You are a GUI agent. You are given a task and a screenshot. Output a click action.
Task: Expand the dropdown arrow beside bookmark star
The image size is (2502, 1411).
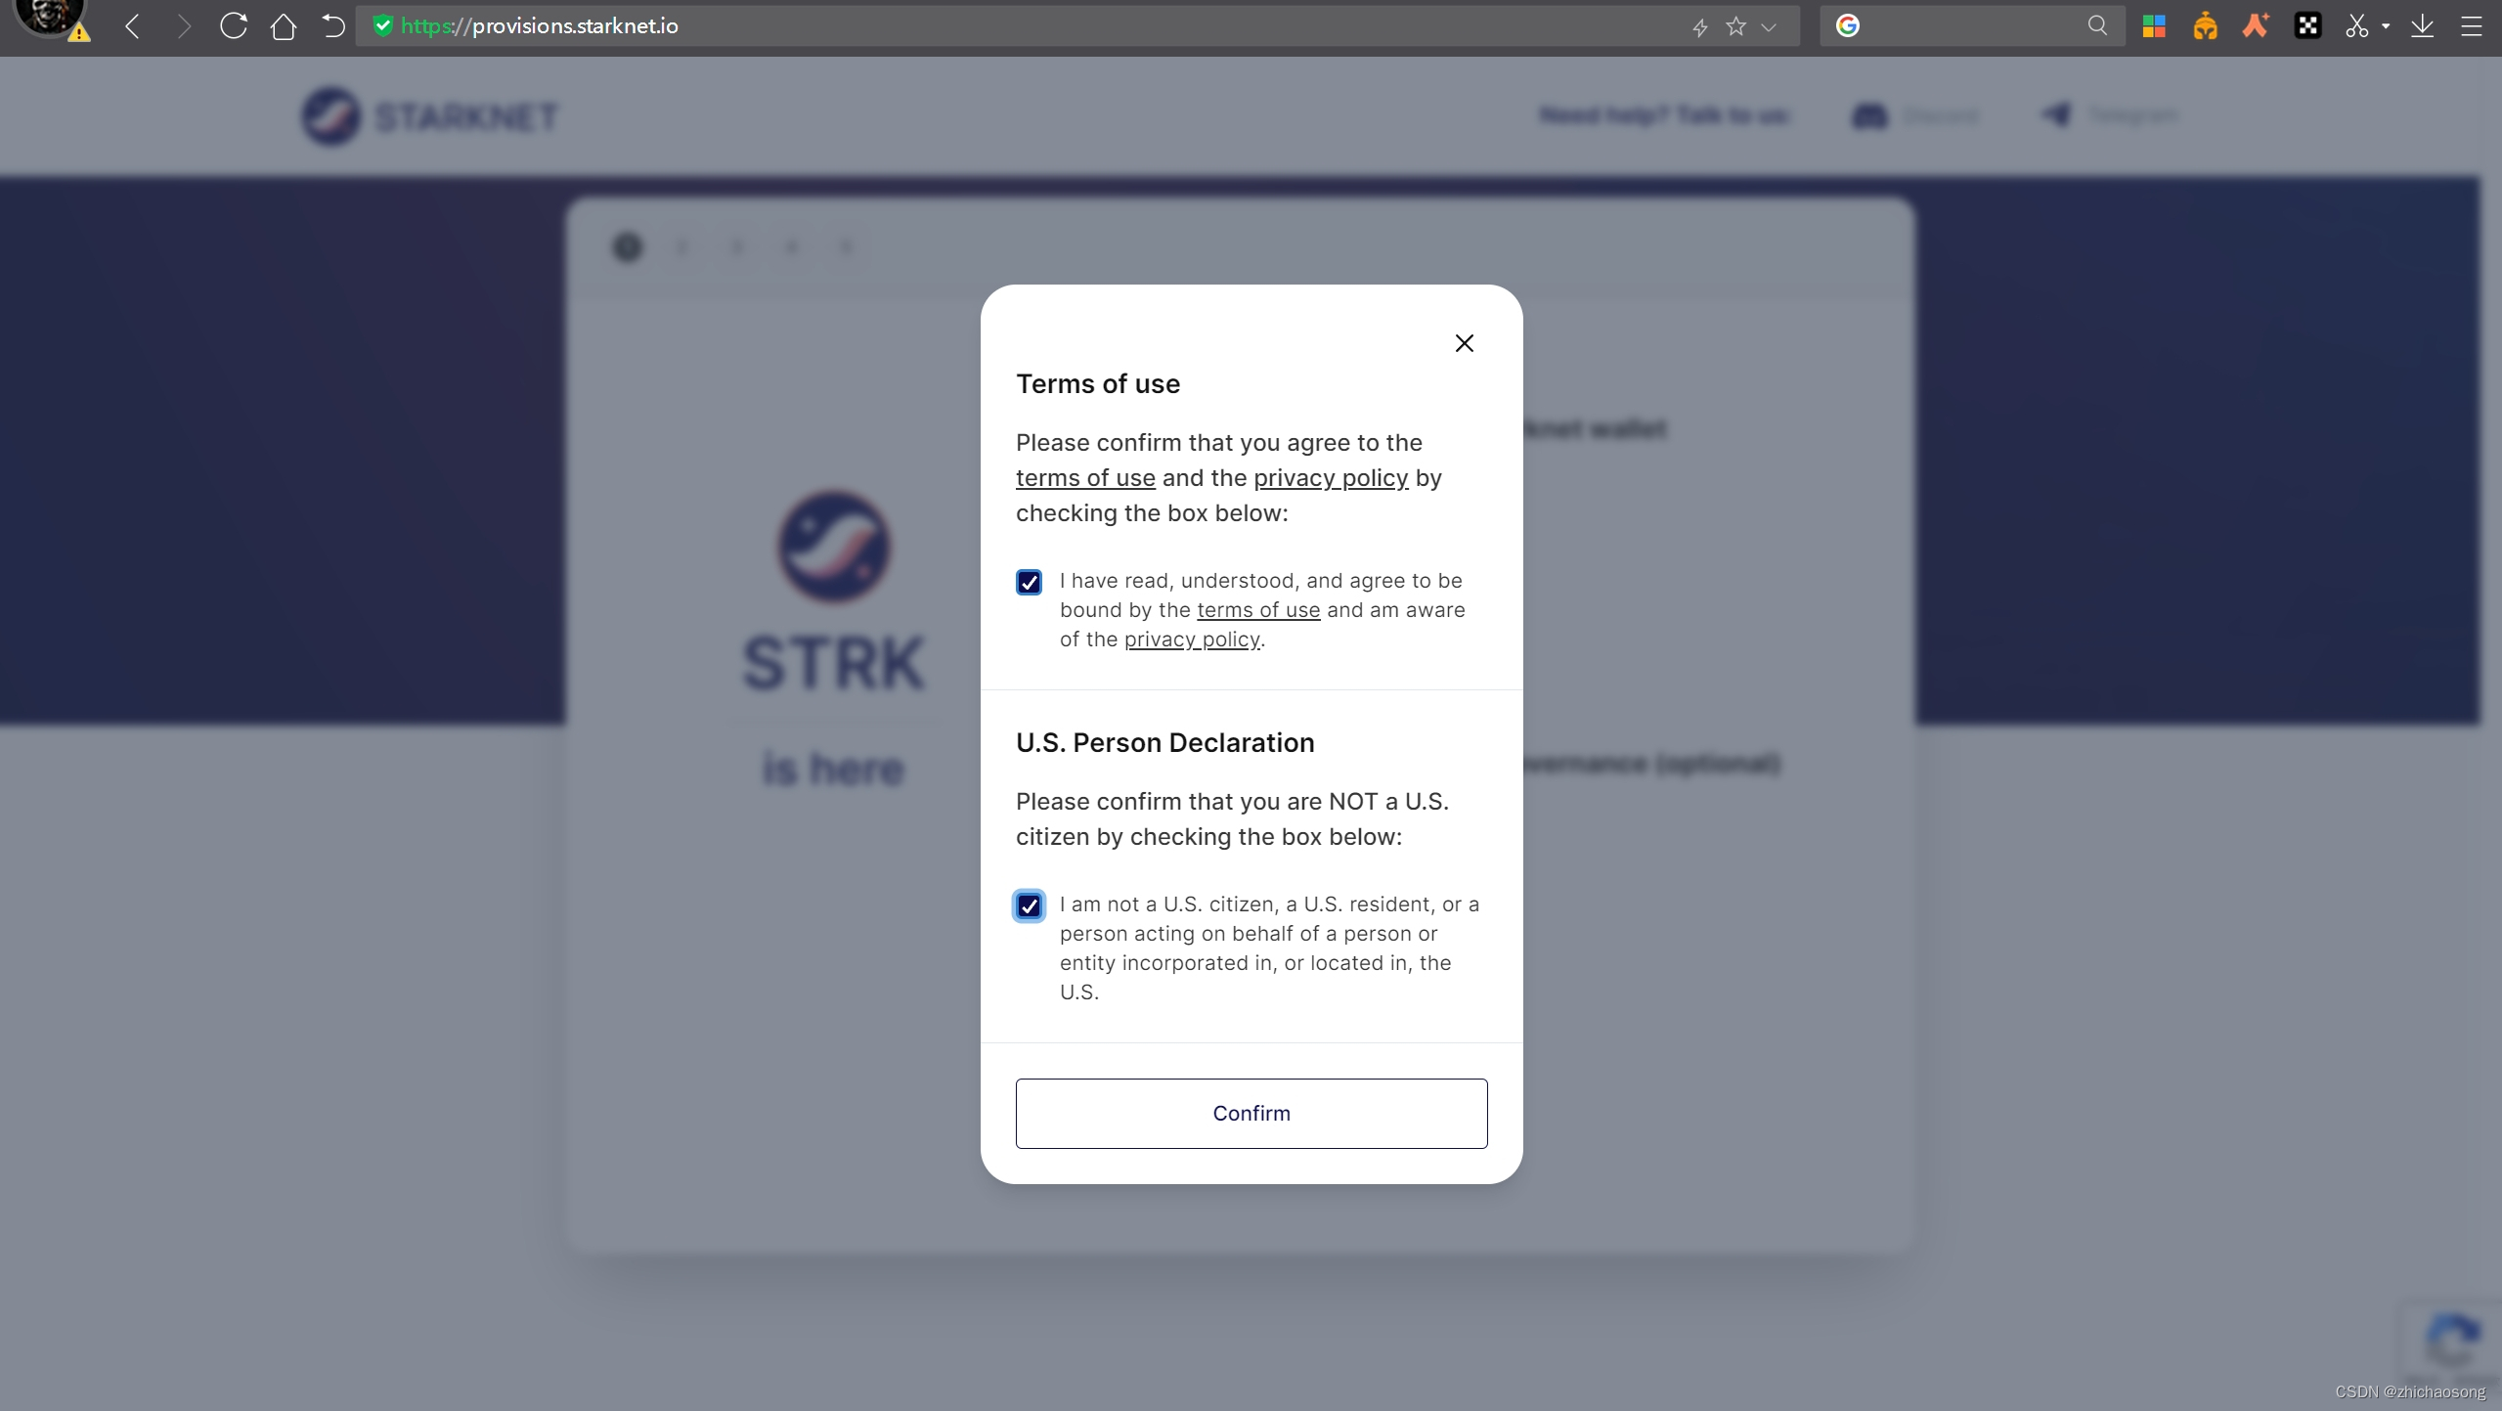pyautogui.click(x=1769, y=27)
